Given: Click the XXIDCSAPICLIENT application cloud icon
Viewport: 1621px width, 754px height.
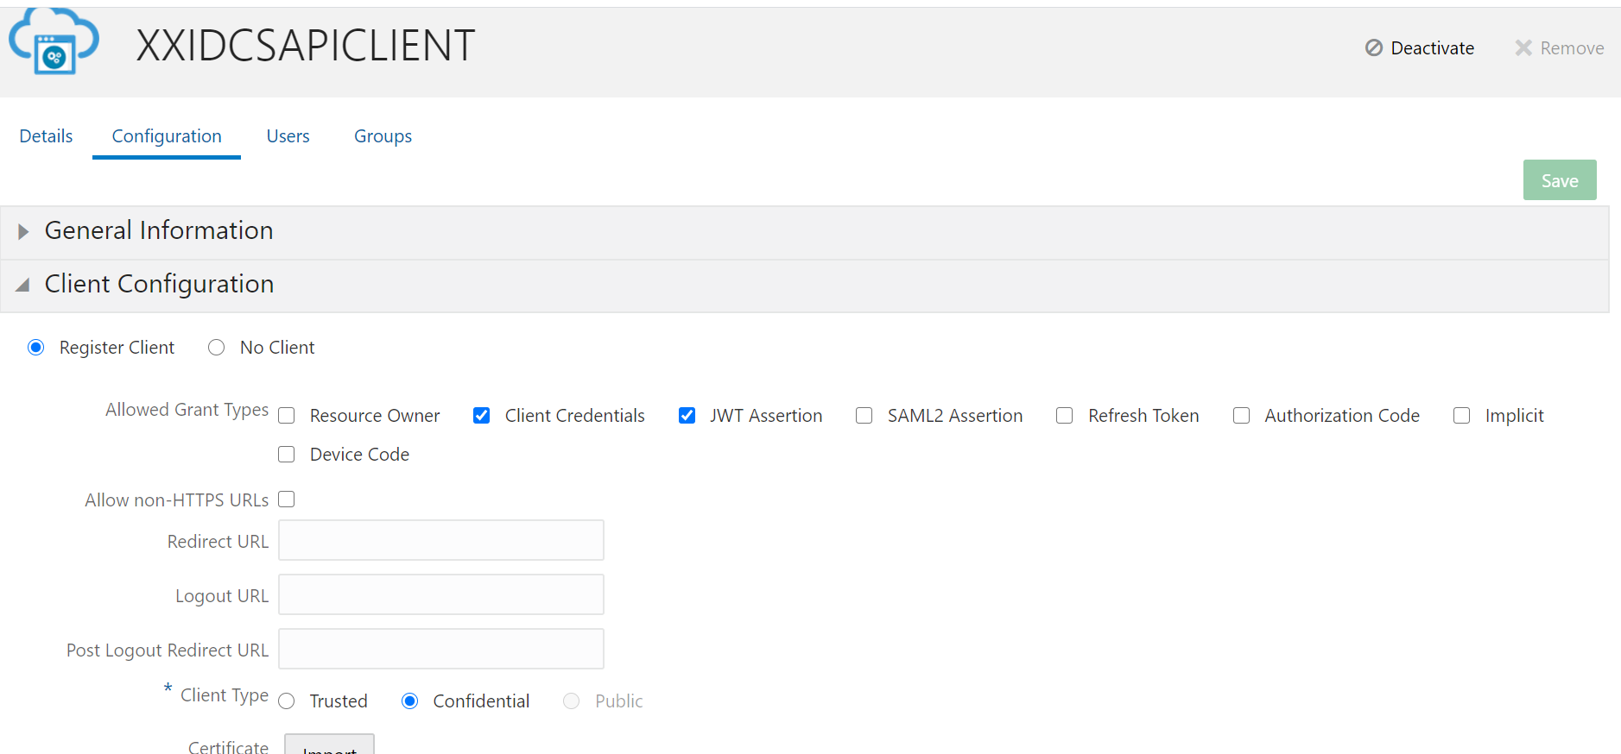Looking at the screenshot, I should pyautogui.click(x=54, y=41).
